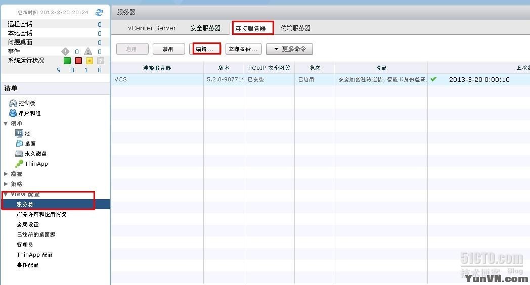The width and height of the screenshot is (530, 285).
Task: Refresh the update time with refresh icon
Action: click(99, 13)
